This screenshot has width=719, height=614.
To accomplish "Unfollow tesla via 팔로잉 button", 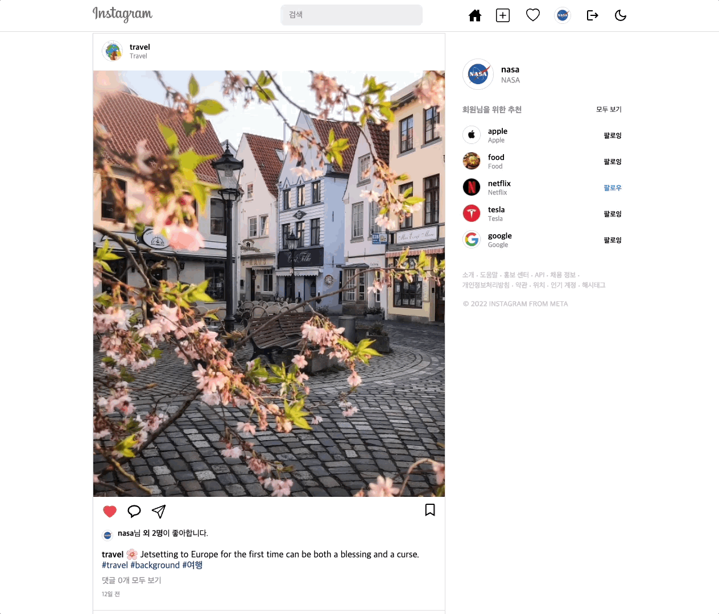I will [613, 214].
